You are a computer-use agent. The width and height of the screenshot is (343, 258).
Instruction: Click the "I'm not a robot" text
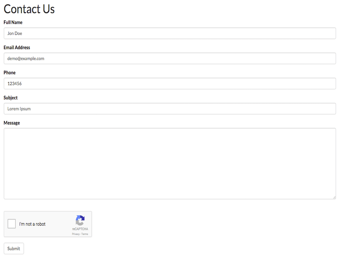[32, 224]
